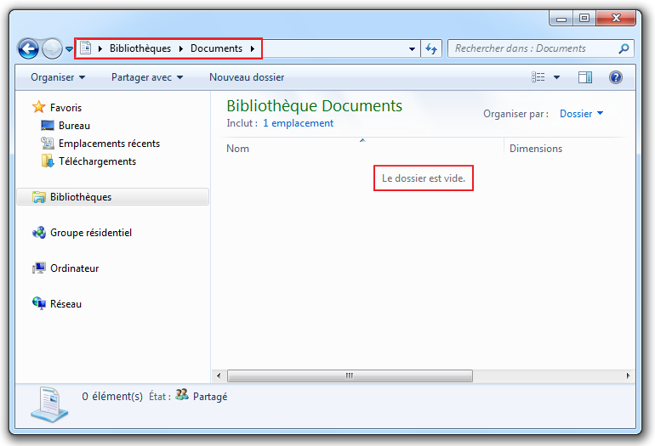Viewport: 655px width, 446px height.
Task: Open Réseau in the navigation pane
Action: [x=65, y=304]
